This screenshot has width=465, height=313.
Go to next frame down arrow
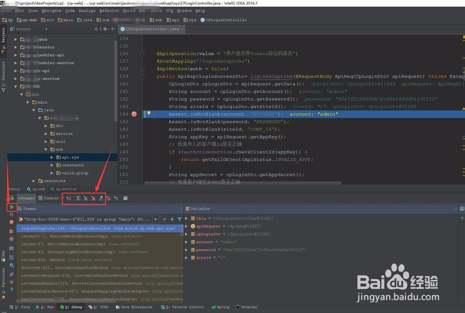(x=172, y=219)
